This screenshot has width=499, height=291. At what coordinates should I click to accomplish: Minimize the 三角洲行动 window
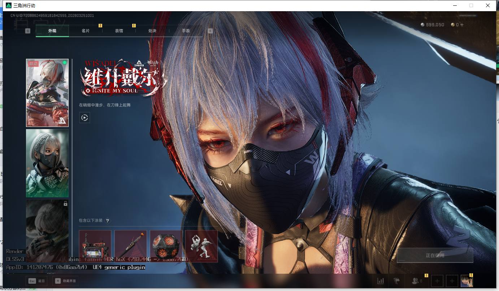point(455,5)
